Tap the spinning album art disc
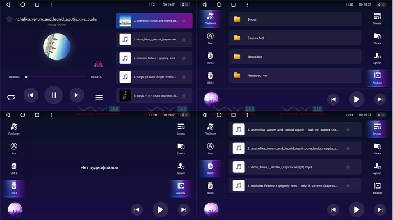 coord(57,47)
